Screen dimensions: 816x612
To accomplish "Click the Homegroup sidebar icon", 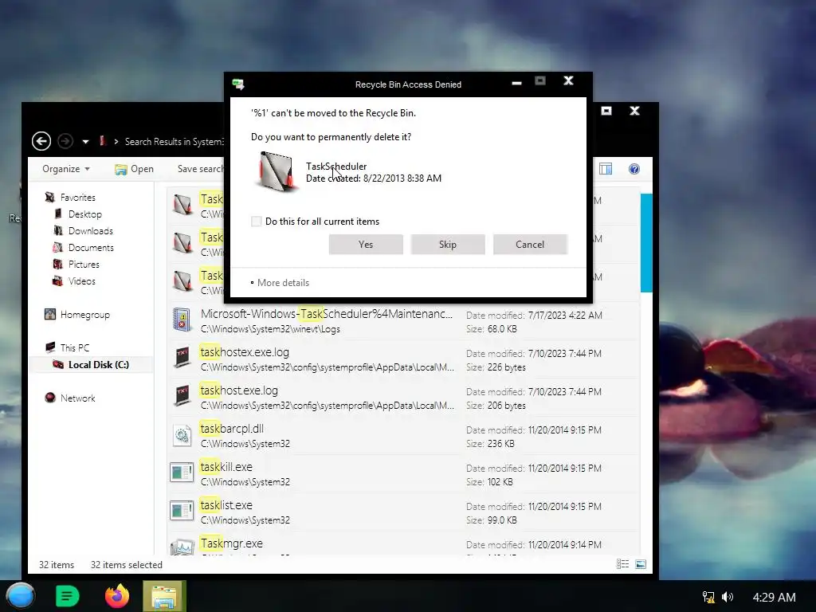I will pos(50,314).
